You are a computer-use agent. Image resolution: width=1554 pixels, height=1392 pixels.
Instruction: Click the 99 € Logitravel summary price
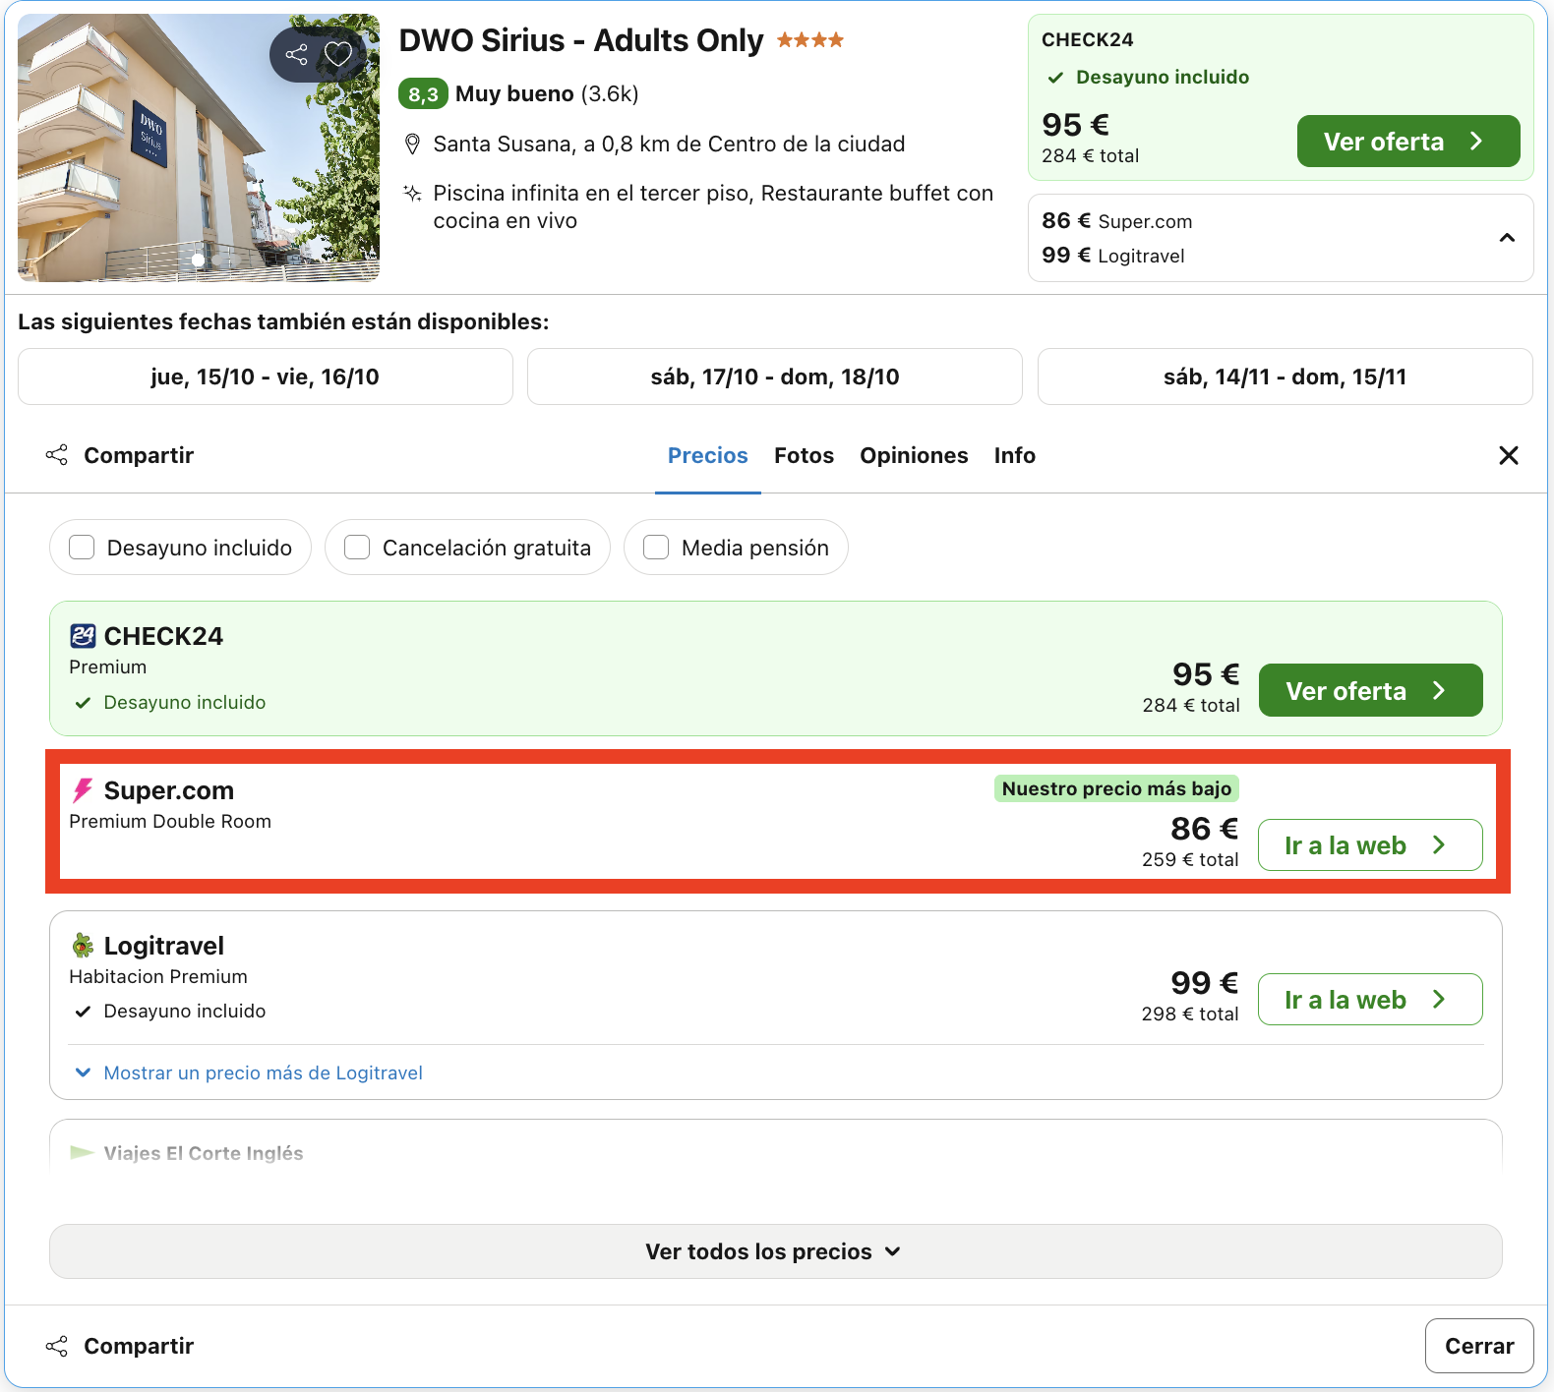tap(1113, 256)
